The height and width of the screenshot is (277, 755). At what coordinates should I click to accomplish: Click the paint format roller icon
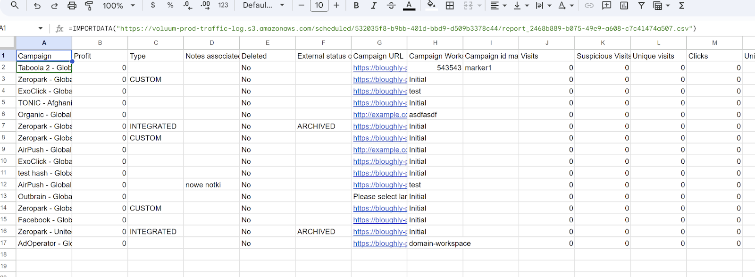pyautogui.click(x=89, y=6)
